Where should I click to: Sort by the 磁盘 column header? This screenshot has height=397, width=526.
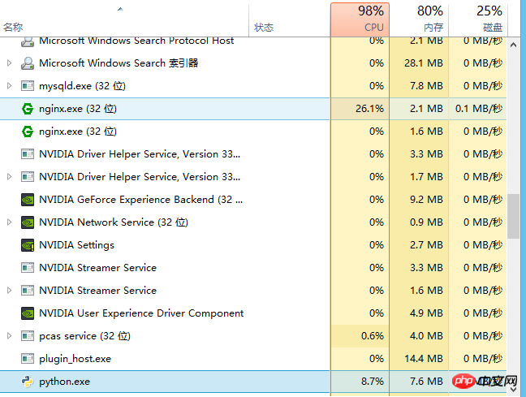[x=477, y=18]
